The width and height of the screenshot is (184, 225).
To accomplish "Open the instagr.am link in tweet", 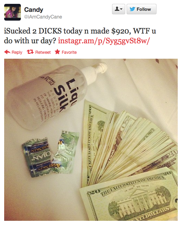I will pyautogui.click(x=104, y=41).
